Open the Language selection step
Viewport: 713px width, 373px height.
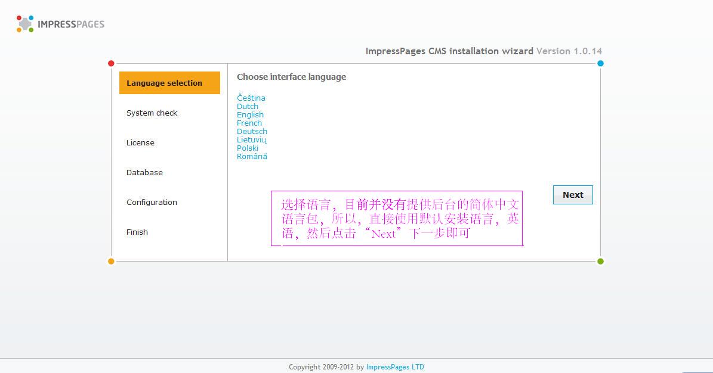[169, 83]
